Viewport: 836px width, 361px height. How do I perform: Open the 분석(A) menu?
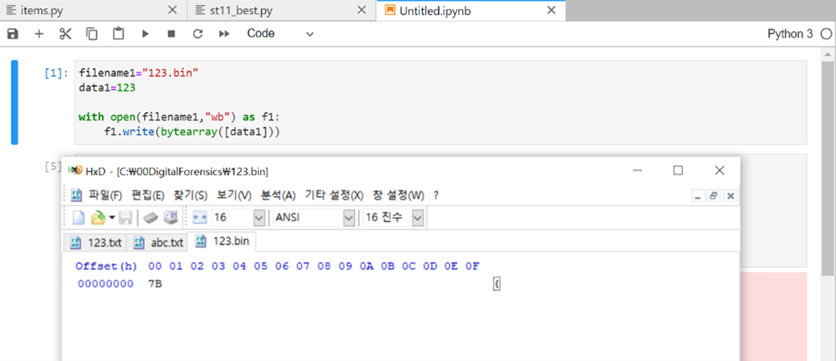point(278,195)
